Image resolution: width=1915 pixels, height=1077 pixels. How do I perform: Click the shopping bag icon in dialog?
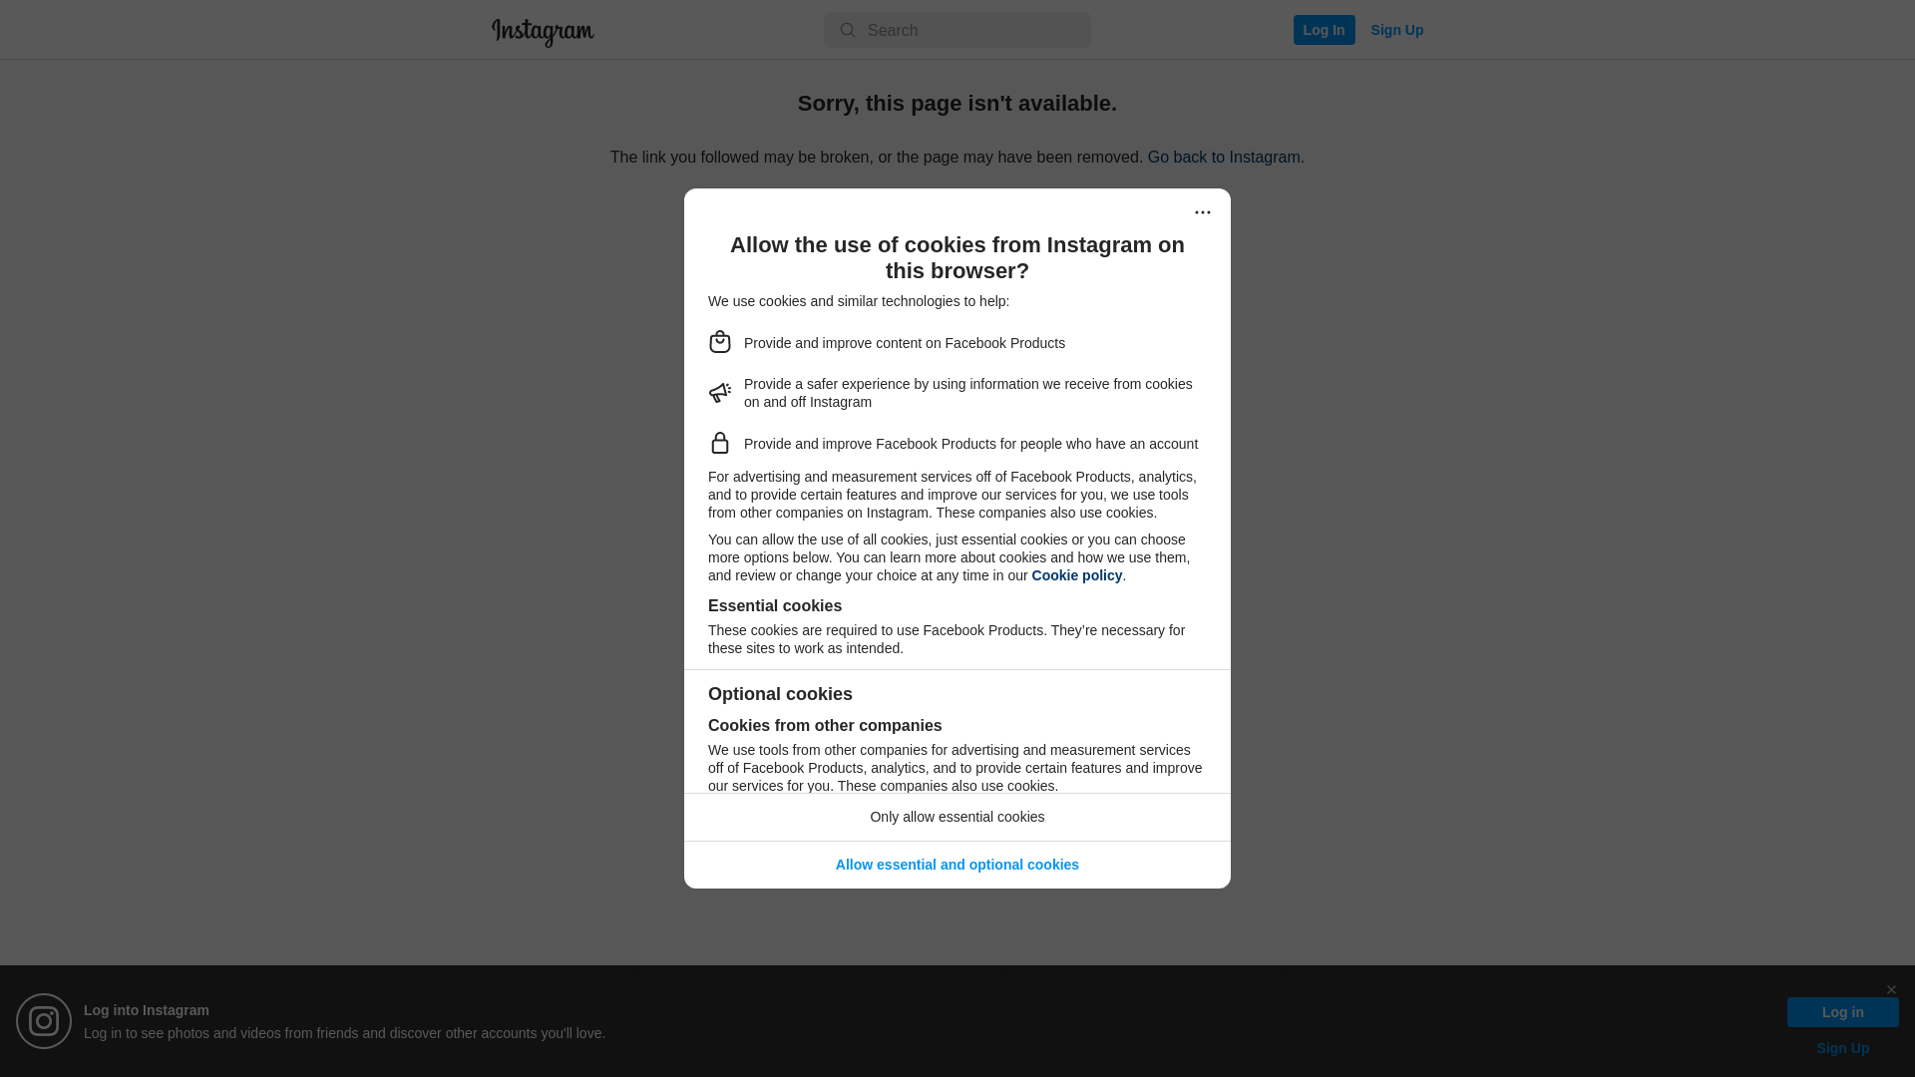pyautogui.click(x=720, y=342)
